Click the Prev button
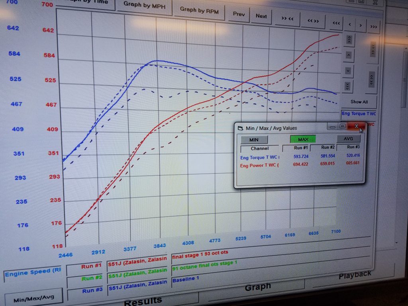Screen dimensions: 408x306 (x=239, y=14)
